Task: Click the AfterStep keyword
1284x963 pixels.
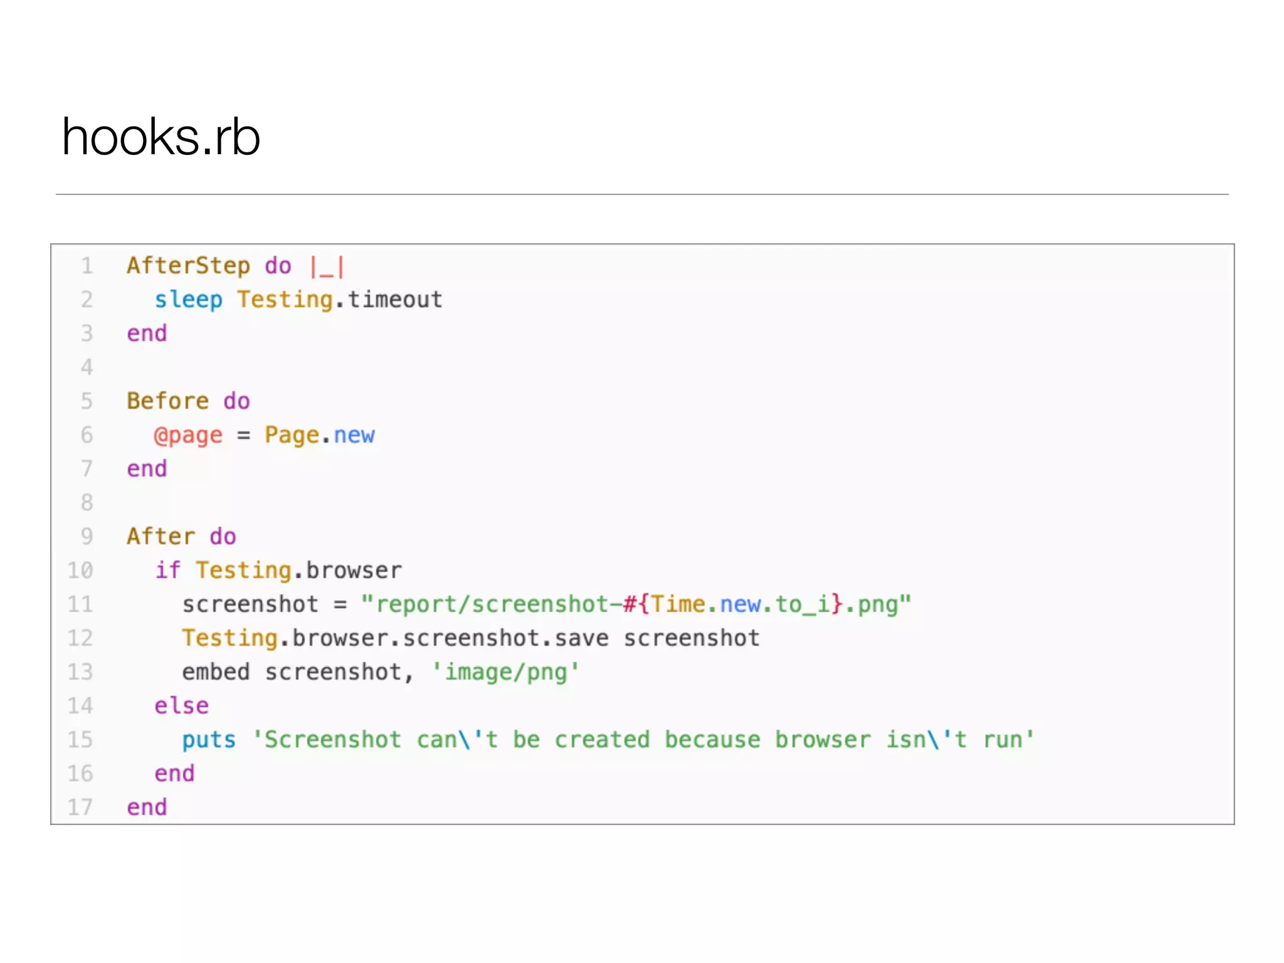Action: click(188, 266)
